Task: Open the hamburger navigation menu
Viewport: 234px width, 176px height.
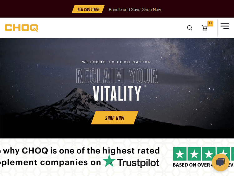Action: [x=225, y=26]
